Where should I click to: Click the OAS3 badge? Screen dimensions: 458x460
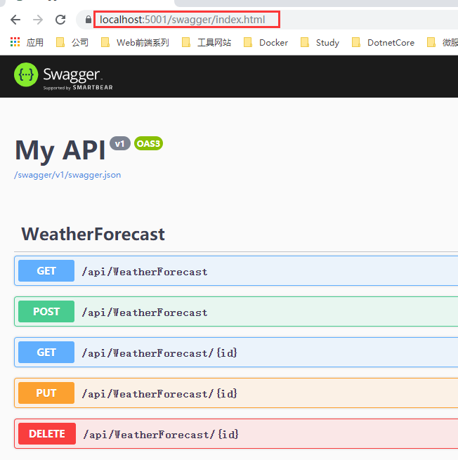click(x=148, y=143)
